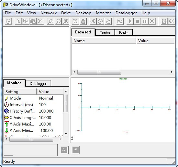Click the Zoom Out magnifier icon

click(58, 21)
